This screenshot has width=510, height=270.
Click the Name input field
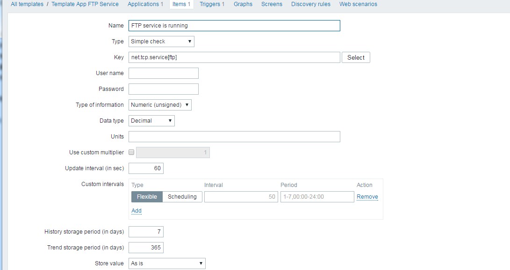click(234, 26)
